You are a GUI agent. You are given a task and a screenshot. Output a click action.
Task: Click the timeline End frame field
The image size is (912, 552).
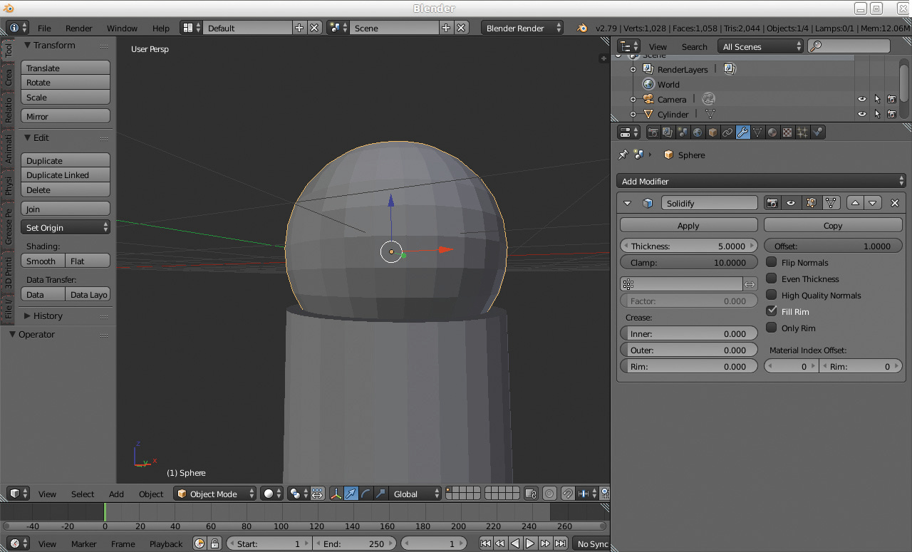pos(353,543)
